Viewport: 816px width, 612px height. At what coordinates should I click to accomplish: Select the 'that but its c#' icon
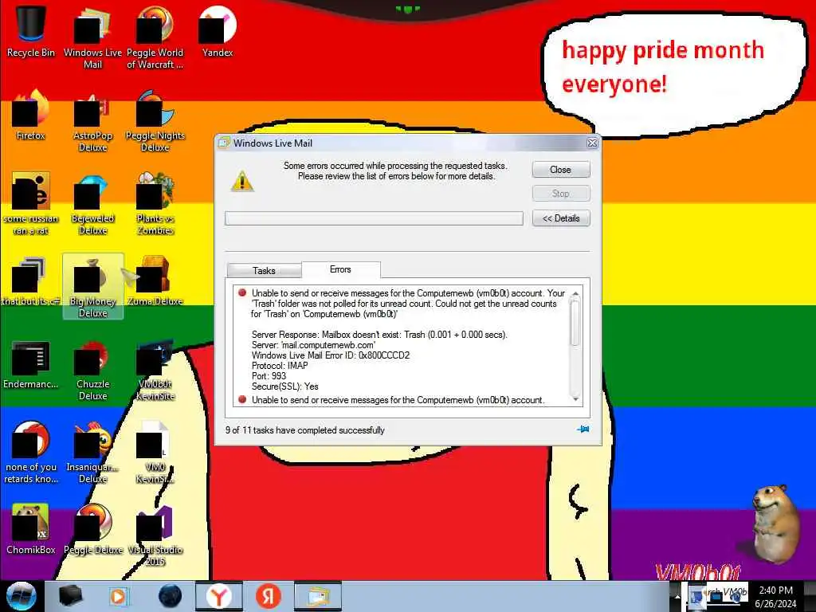point(31,281)
